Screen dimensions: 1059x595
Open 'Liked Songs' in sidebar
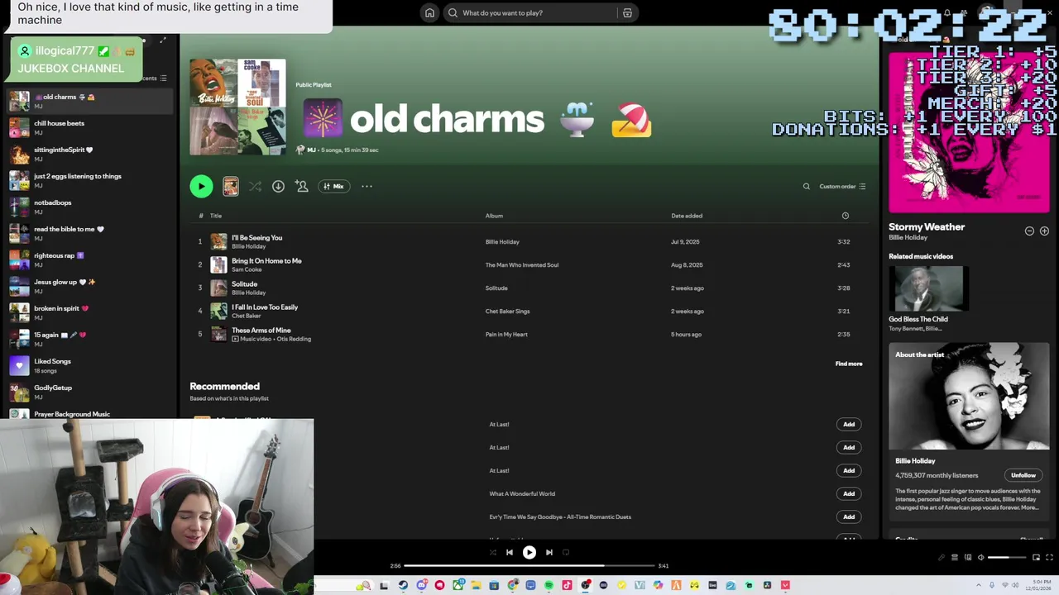pos(89,365)
